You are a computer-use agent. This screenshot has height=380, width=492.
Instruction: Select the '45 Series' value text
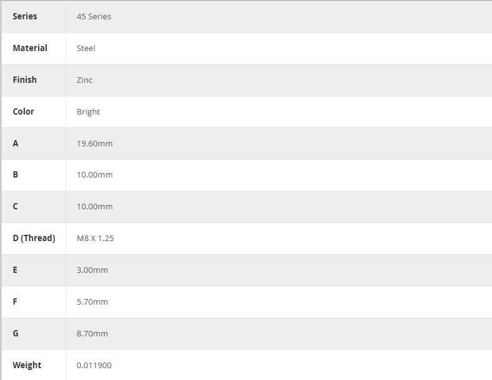click(94, 17)
